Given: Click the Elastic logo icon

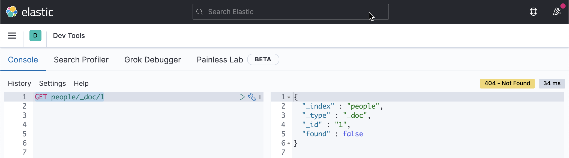Looking at the screenshot, I should point(12,12).
